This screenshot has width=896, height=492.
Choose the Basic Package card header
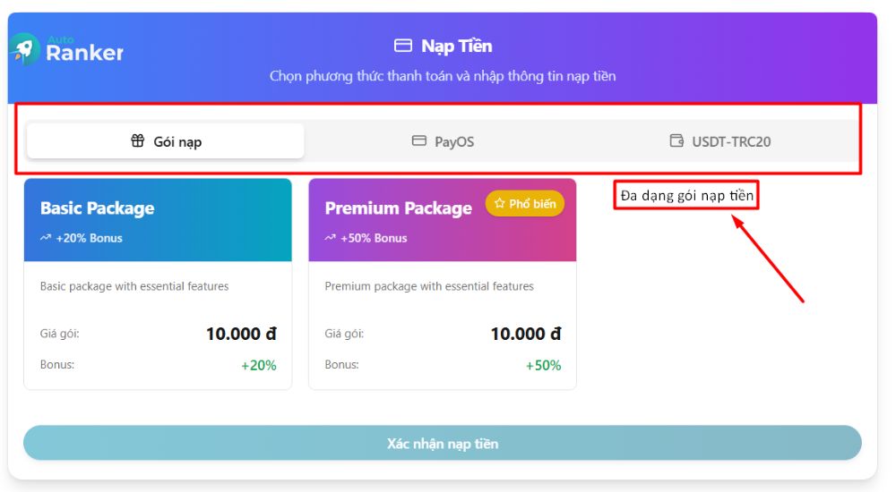click(158, 220)
